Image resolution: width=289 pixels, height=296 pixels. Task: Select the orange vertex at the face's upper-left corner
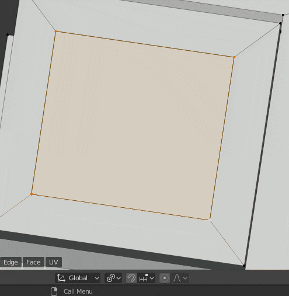point(55,31)
